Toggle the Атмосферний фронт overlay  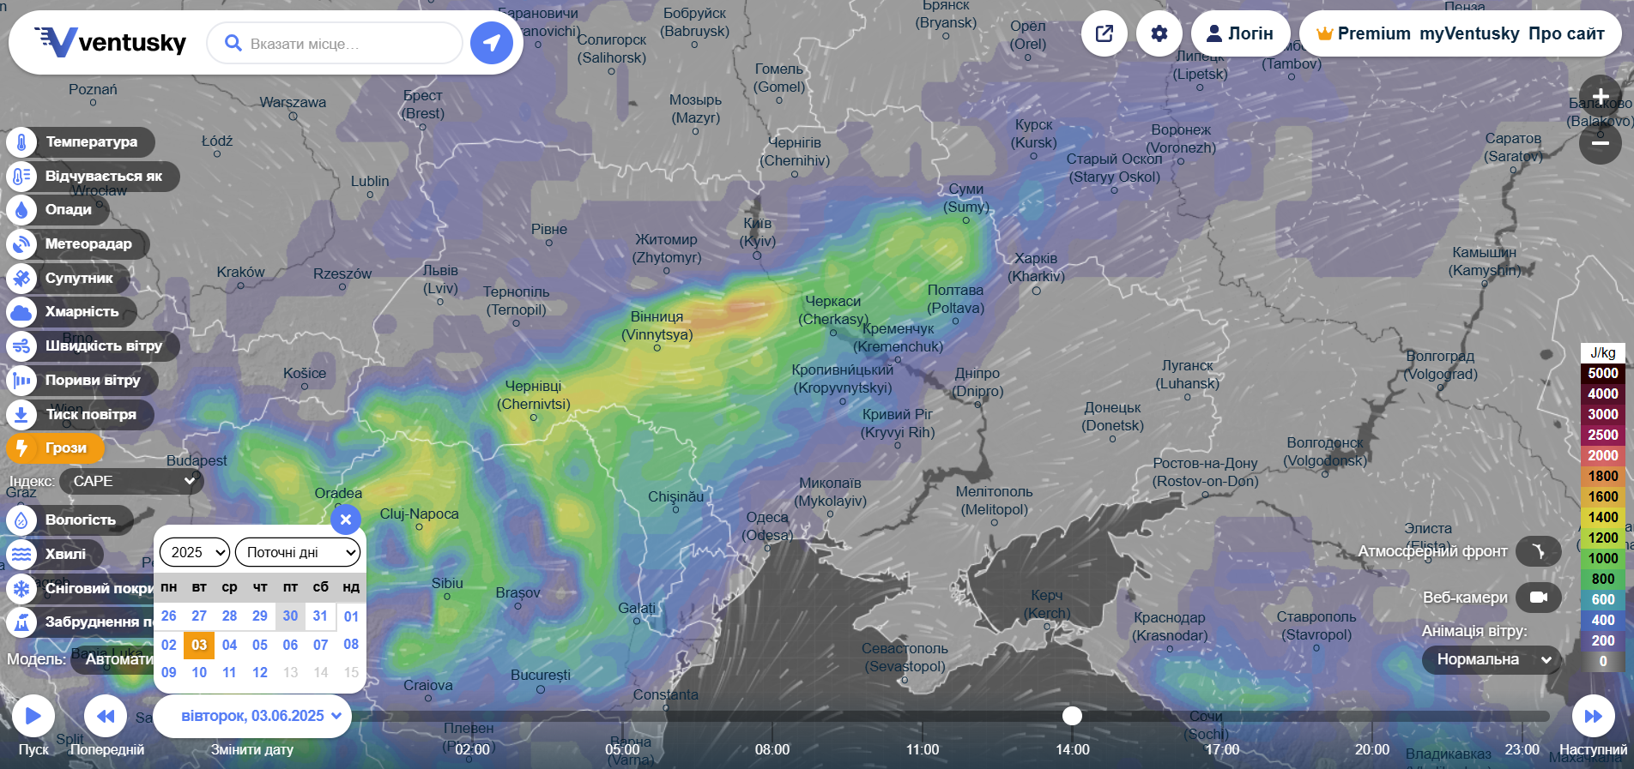1538,551
